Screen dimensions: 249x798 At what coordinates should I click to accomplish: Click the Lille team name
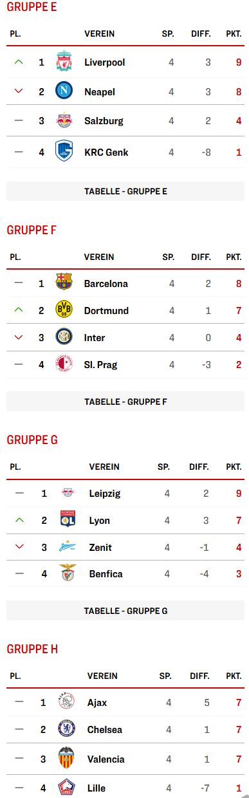point(97,788)
